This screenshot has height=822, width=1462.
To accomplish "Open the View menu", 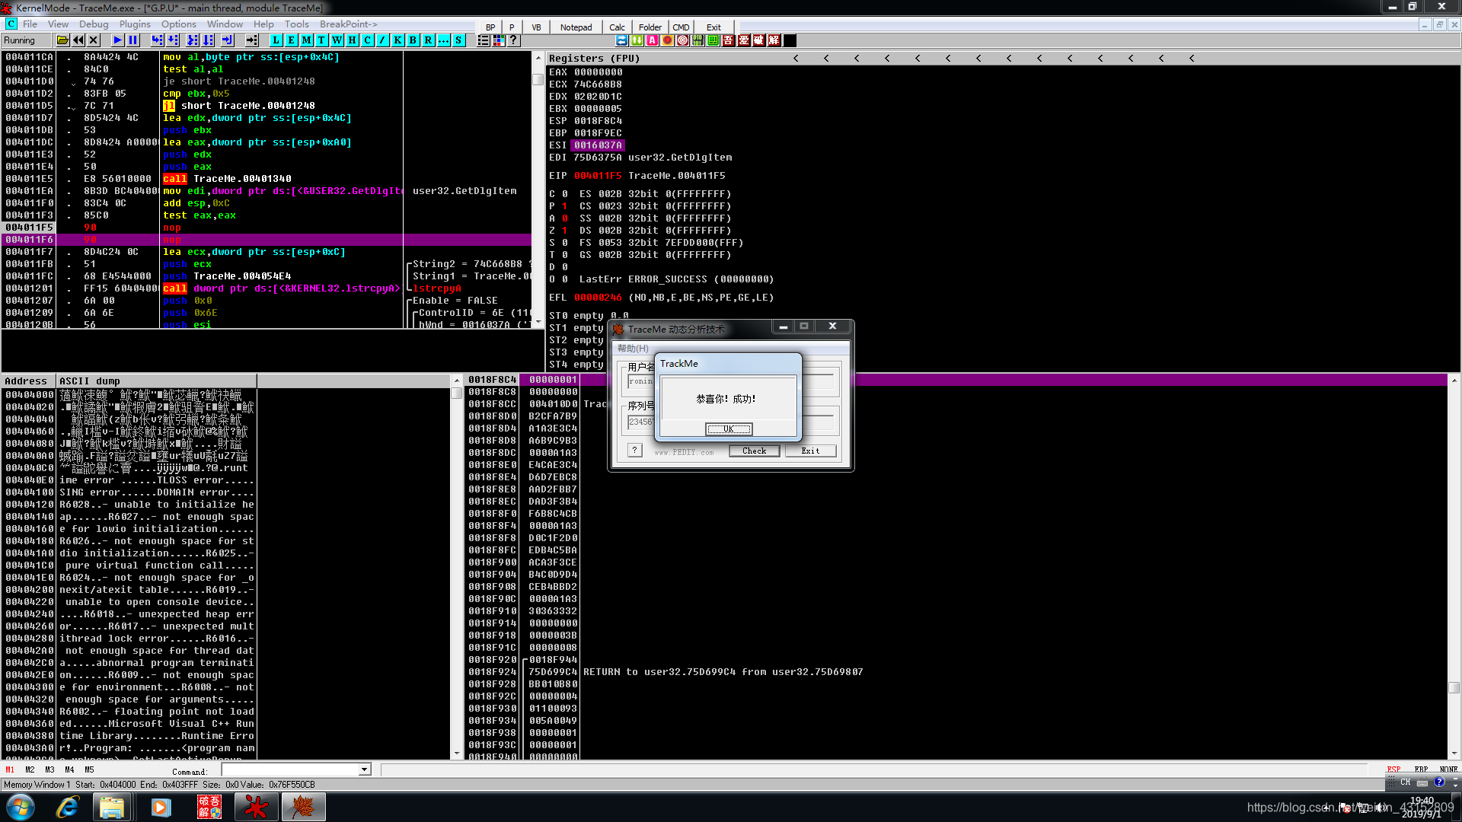I will 58,24.
